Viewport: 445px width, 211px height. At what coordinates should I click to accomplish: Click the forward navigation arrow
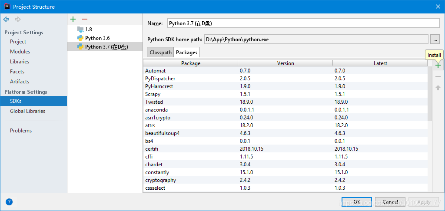pos(18,19)
